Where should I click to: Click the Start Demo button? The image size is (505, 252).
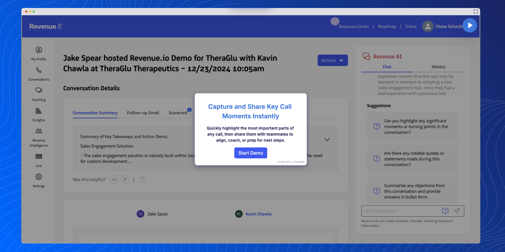pyautogui.click(x=251, y=153)
